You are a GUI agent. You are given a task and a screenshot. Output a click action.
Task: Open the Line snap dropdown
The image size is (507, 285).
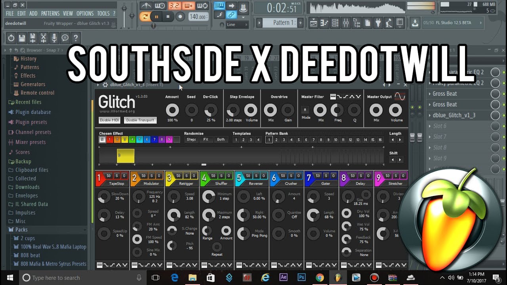click(x=236, y=25)
